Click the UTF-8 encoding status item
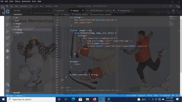This screenshot has width=182, height=102. click(x=150, y=96)
